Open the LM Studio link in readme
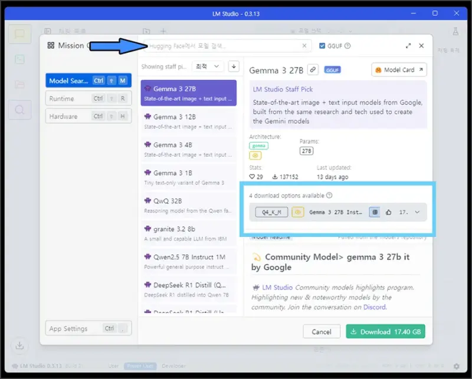The height and width of the screenshot is (379, 472). tap(277, 288)
